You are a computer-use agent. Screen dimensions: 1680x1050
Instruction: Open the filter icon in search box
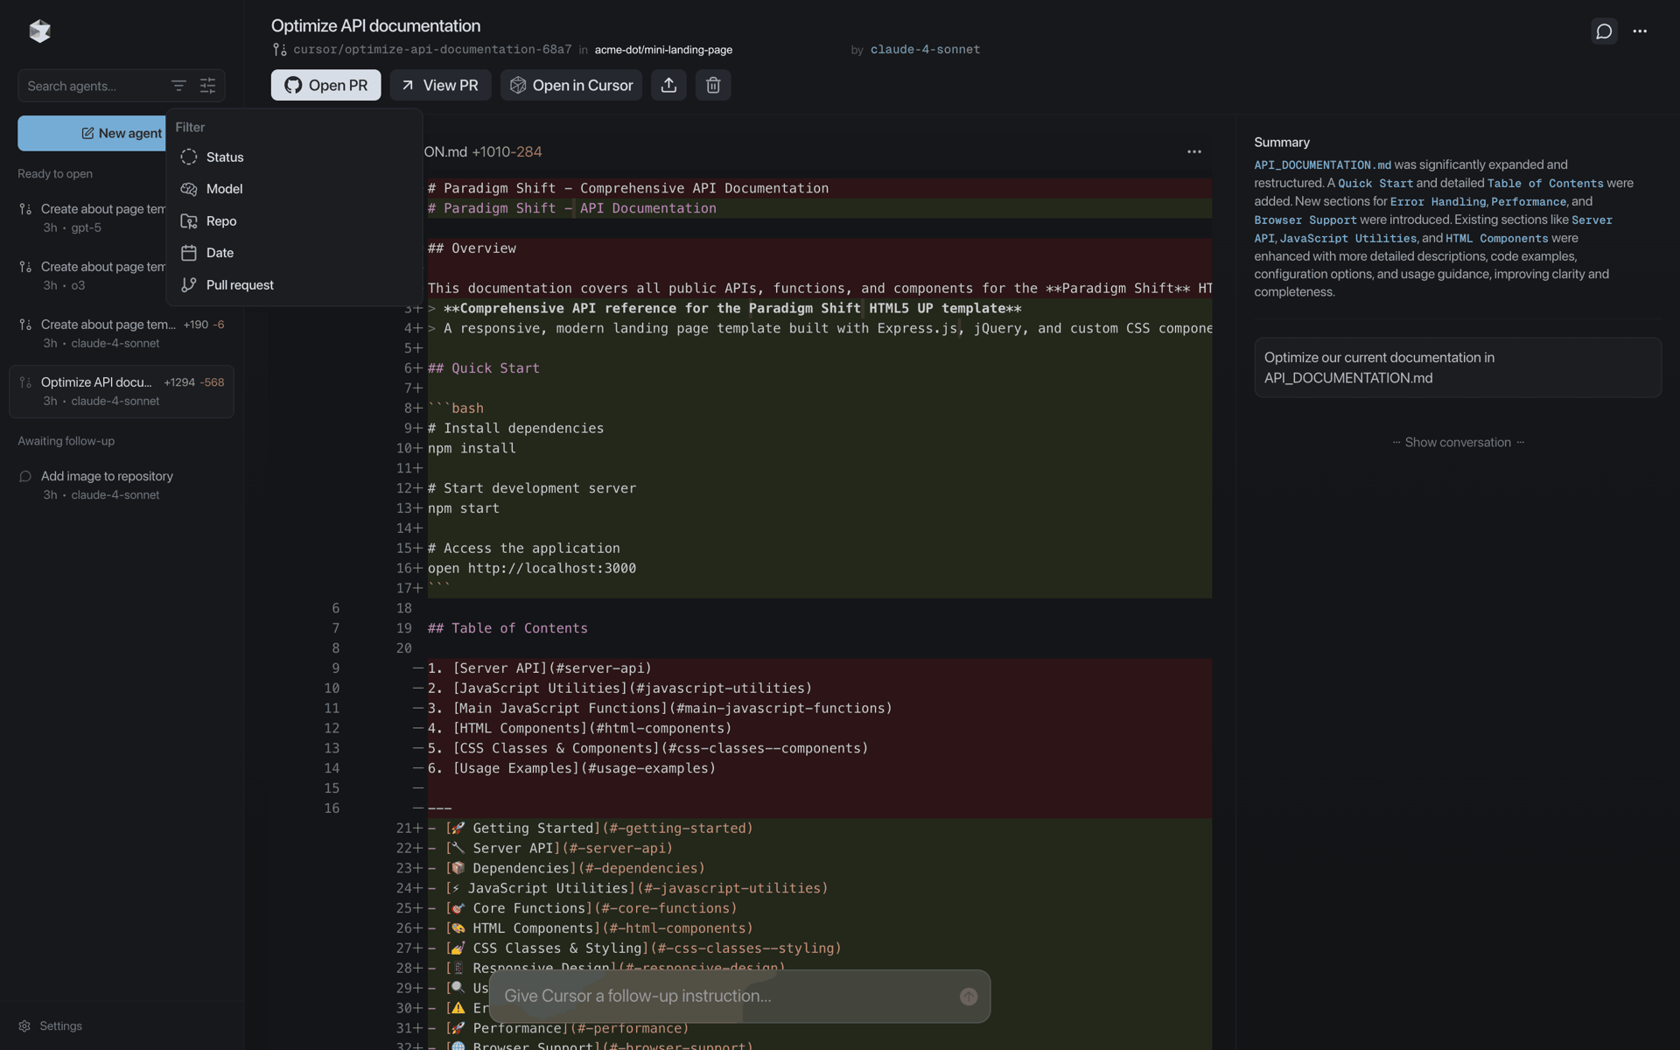tap(178, 86)
